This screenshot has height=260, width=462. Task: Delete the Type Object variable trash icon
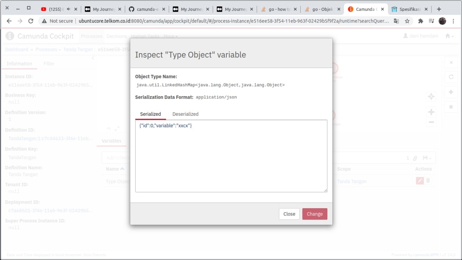click(428, 180)
